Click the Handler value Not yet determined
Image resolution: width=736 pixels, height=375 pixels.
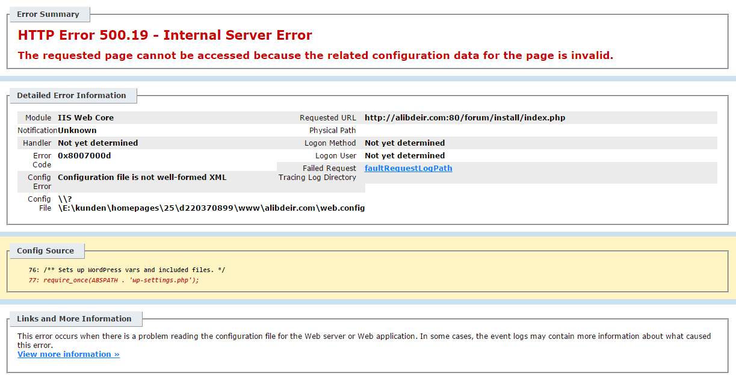pos(98,143)
